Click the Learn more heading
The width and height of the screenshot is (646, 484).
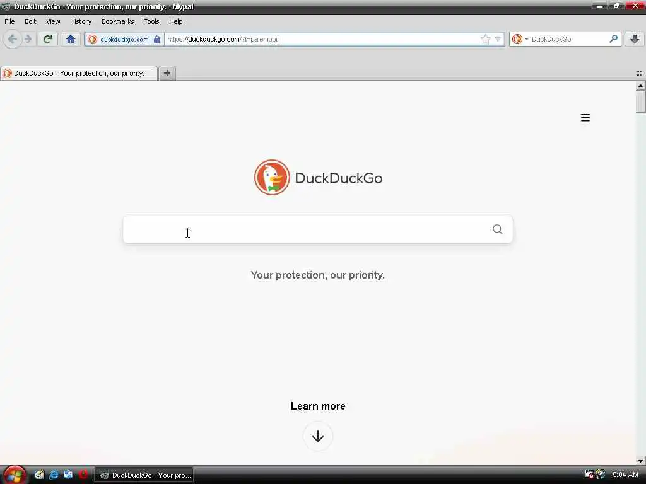coord(318,406)
